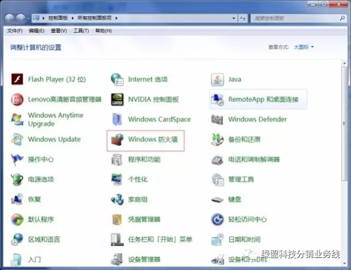Expand the arrow after 所有控制面板项 in breadcrumb
The height and width of the screenshot is (270, 351).
tap(116, 18)
